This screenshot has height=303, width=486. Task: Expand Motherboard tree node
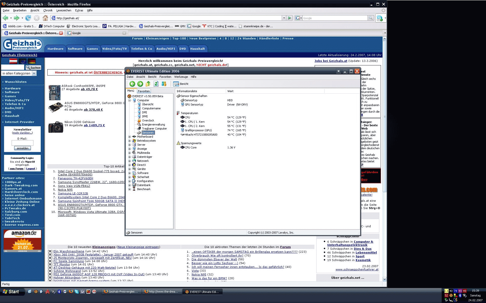[x=130, y=137]
